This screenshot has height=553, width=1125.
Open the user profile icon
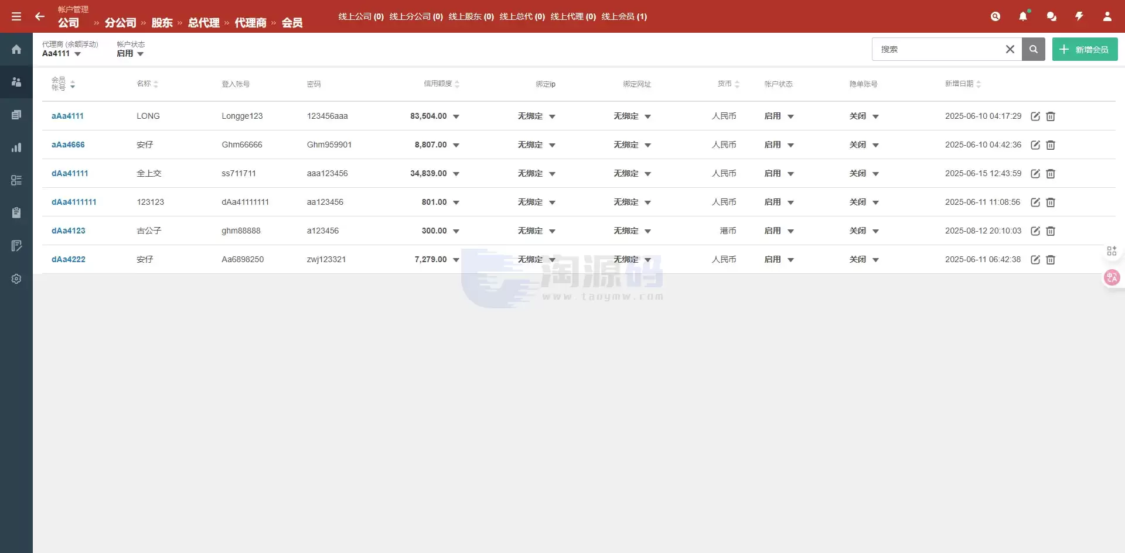1107,16
